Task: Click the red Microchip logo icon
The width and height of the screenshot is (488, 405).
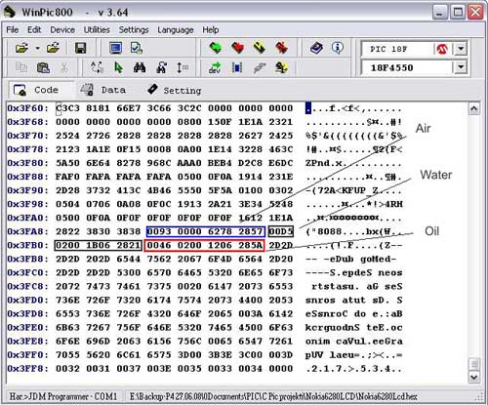Action: pos(442,49)
